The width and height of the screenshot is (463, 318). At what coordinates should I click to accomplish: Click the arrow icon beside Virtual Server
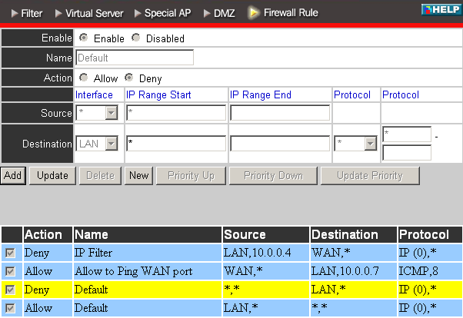(58, 13)
